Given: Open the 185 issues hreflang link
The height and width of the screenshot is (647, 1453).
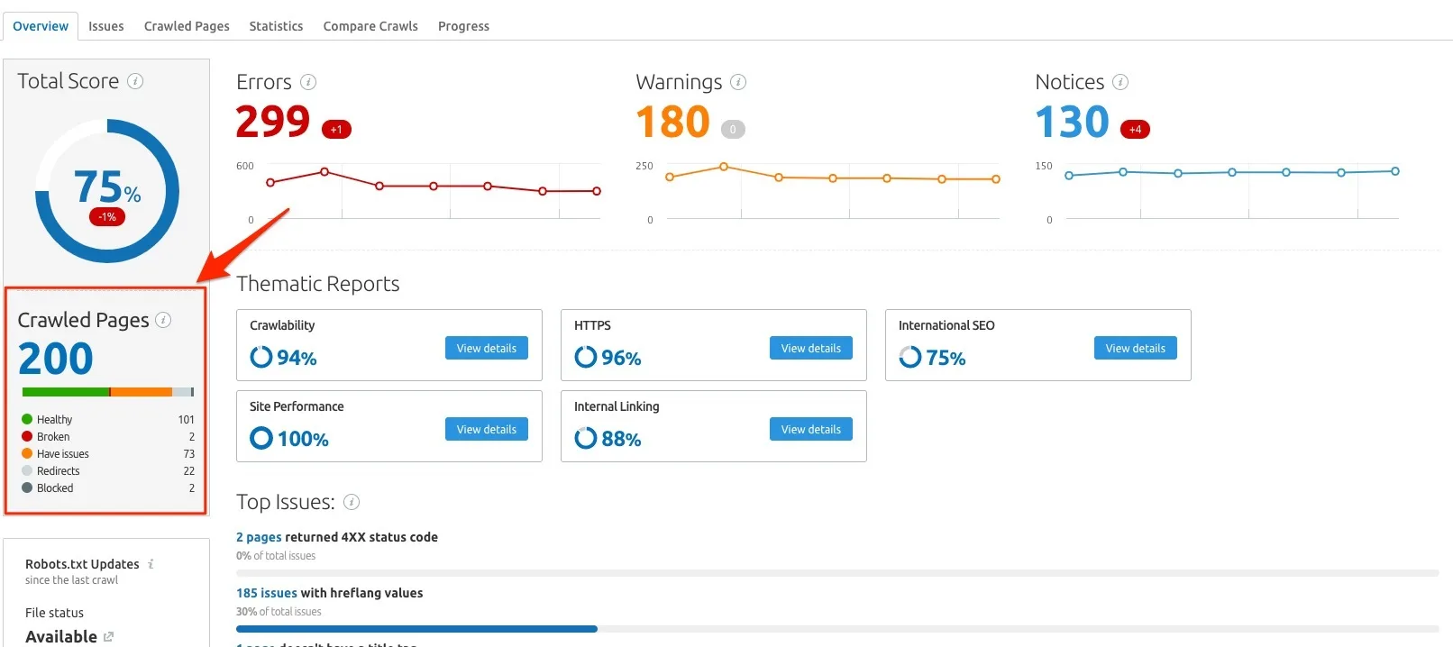Looking at the screenshot, I should (x=267, y=593).
